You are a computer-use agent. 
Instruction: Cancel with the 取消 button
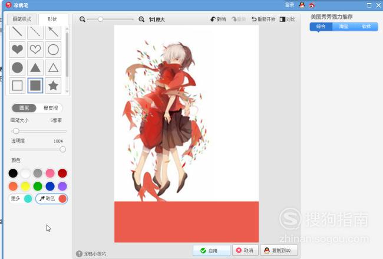pyautogui.click(x=245, y=250)
